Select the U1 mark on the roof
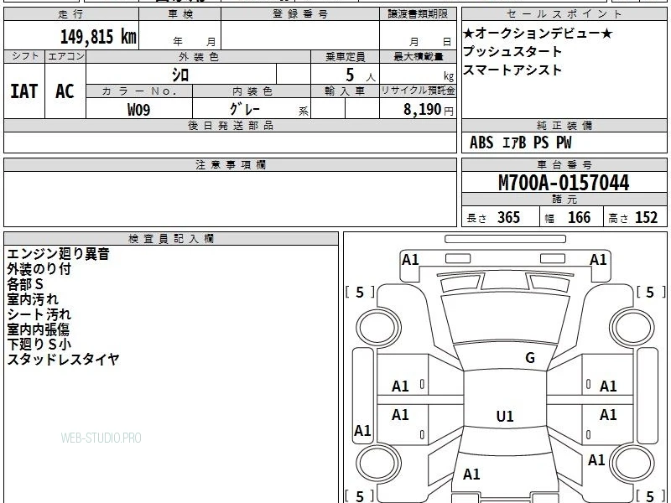Screen dimensions: 671x503 505,416
